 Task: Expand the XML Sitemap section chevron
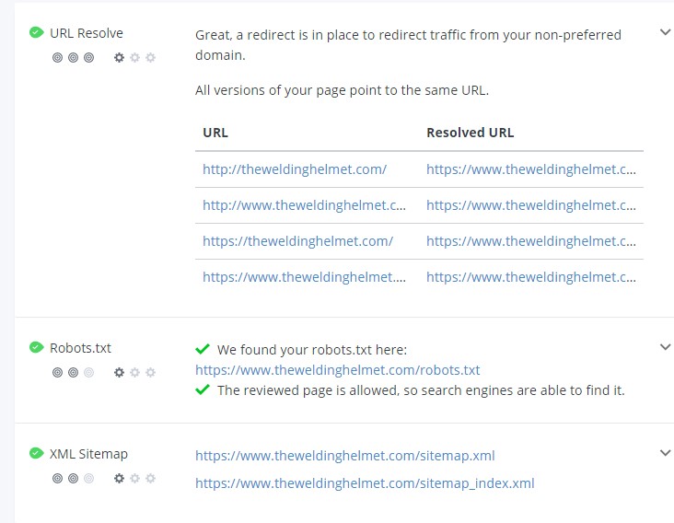point(666,453)
